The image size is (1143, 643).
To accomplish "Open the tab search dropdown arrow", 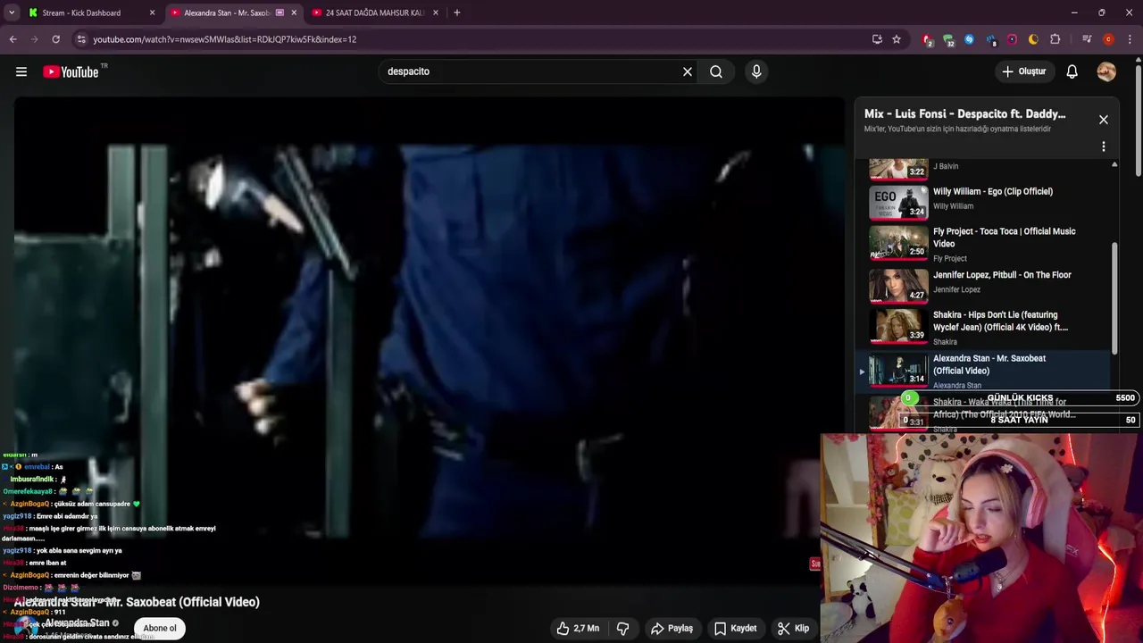I will pos(12,13).
